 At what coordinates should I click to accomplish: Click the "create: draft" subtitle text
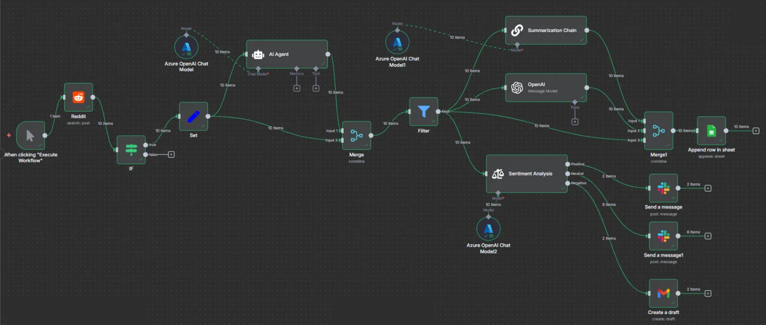664,319
